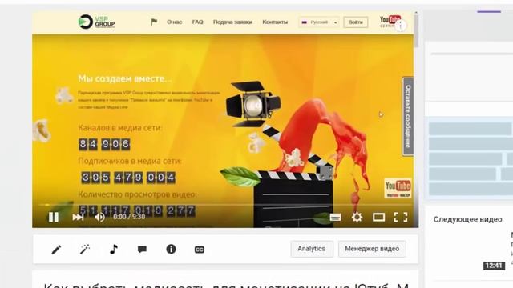
Task: Click the VSP Group logo
Action: click(x=96, y=22)
